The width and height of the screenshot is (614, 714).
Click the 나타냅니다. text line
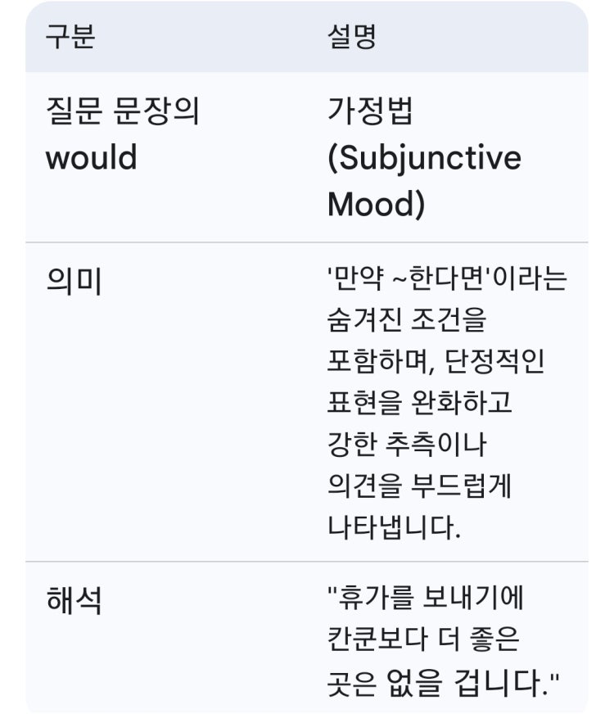(394, 527)
